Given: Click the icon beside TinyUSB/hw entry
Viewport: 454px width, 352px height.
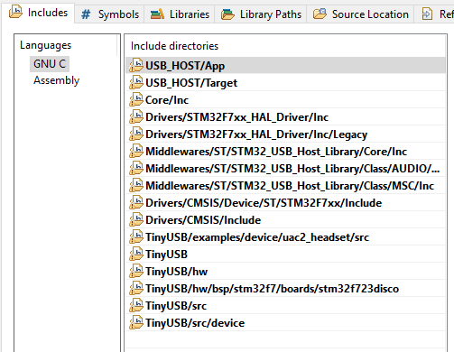Looking at the screenshot, I should [x=136, y=271].
